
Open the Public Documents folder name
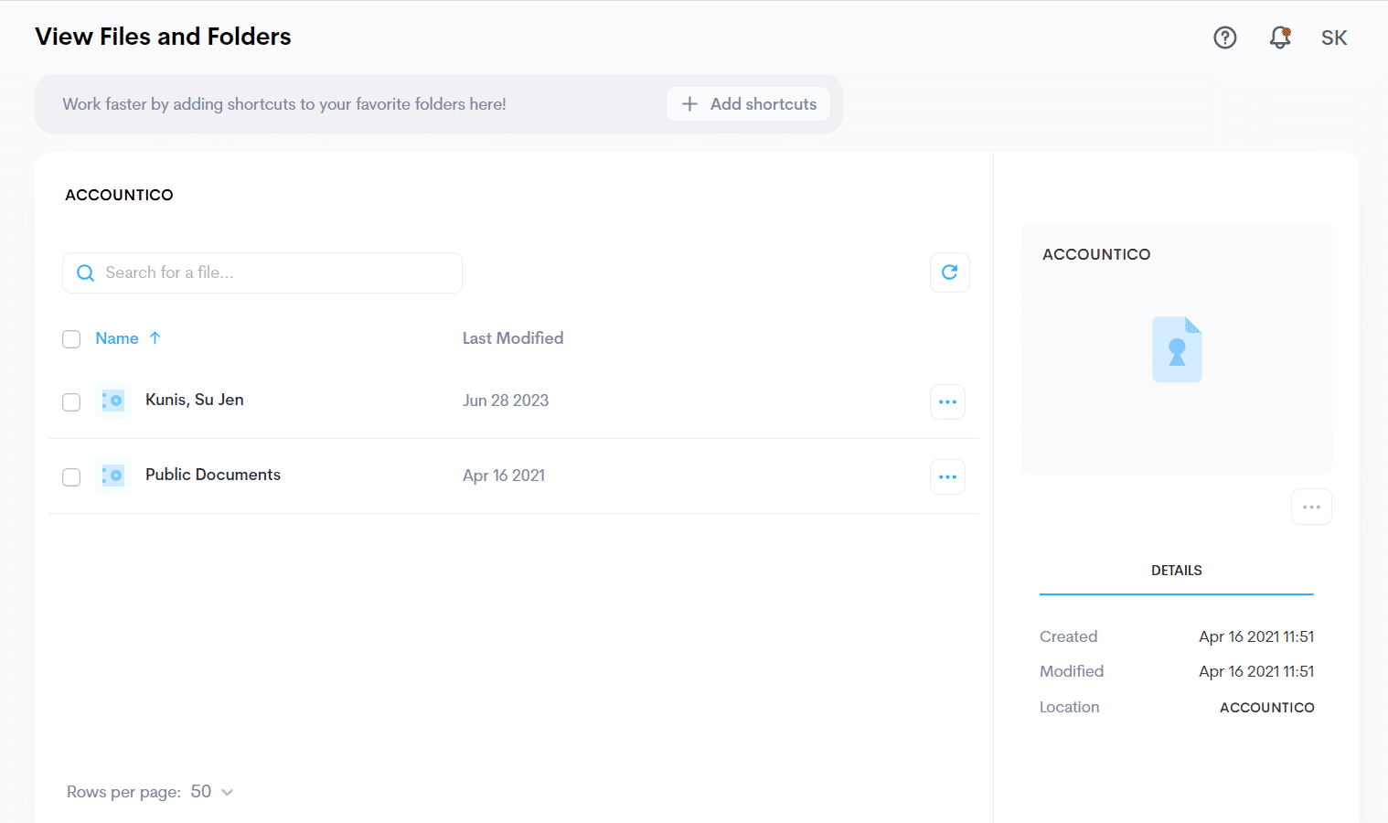click(x=213, y=475)
